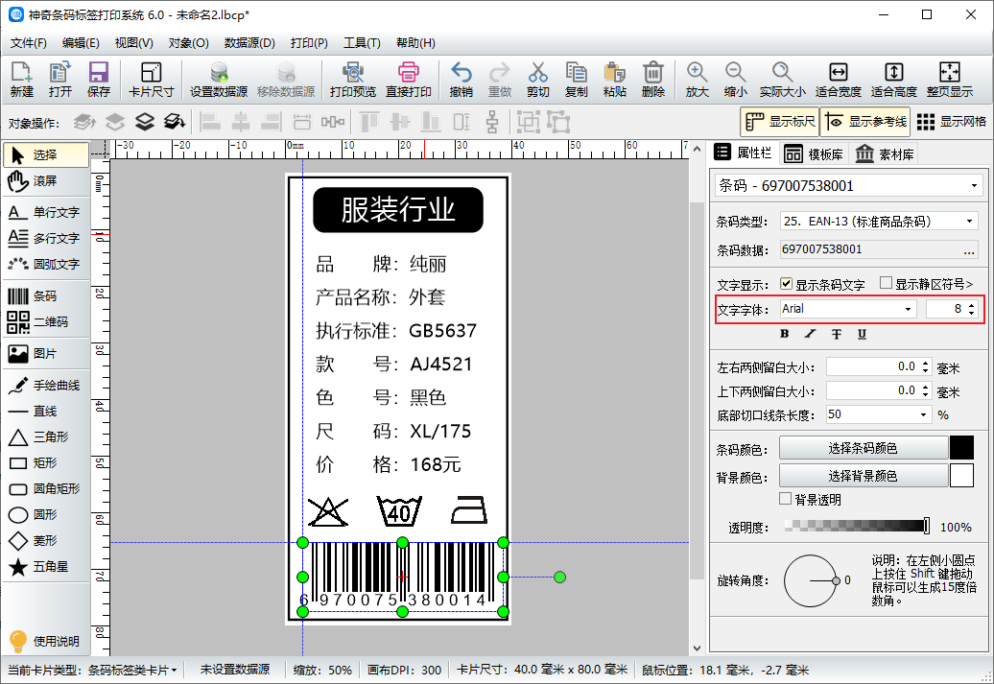Expand 条码类型 EAN-13 dropdown
This screenshot has width=994, height=684.
tap(969, 222)
